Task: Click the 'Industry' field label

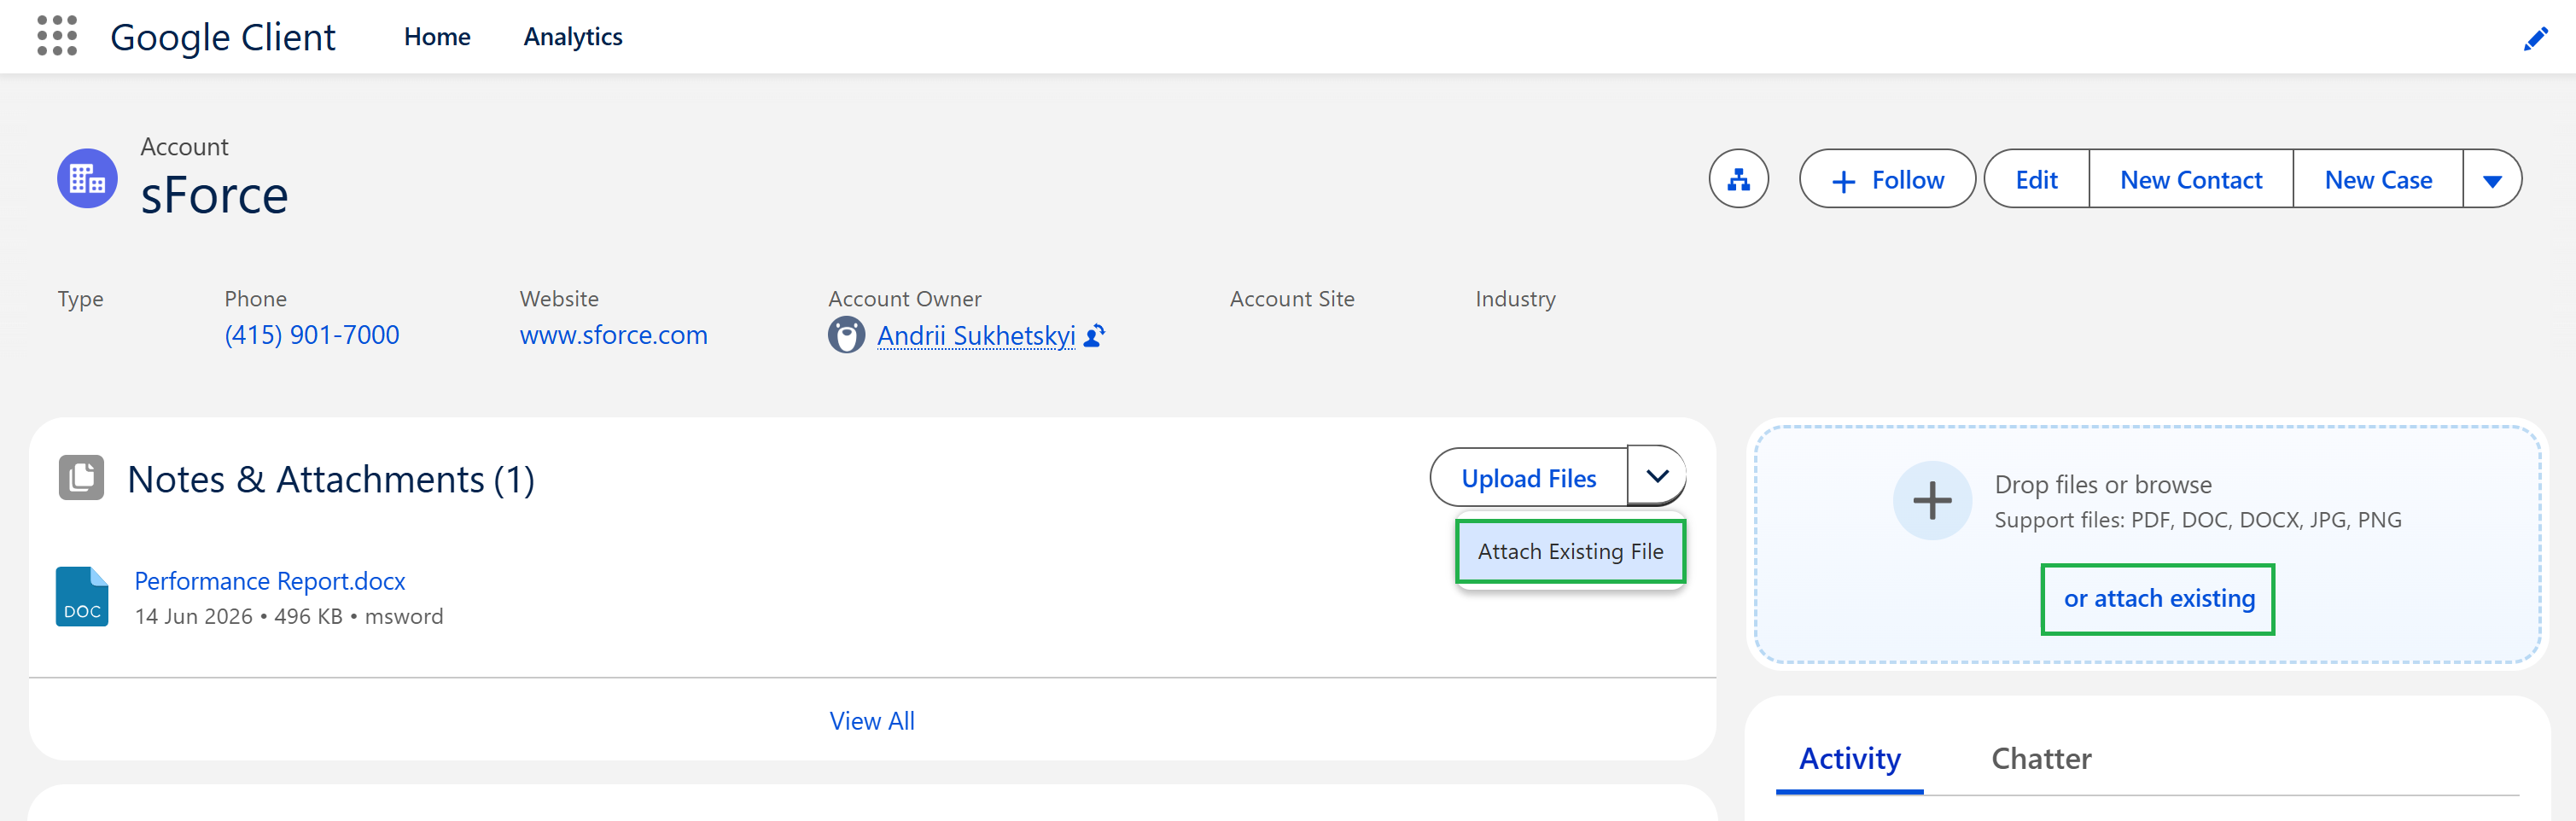Action: pyautogui.click(x=1515, y=299)
